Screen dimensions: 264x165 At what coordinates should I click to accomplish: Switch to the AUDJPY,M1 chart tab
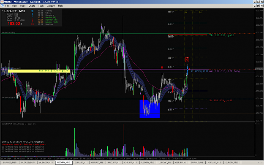(x=114, y=162)
